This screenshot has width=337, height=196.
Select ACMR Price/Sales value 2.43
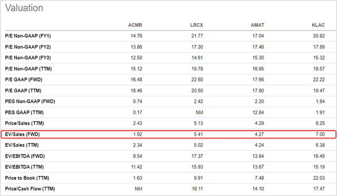[x=137, y=123]
